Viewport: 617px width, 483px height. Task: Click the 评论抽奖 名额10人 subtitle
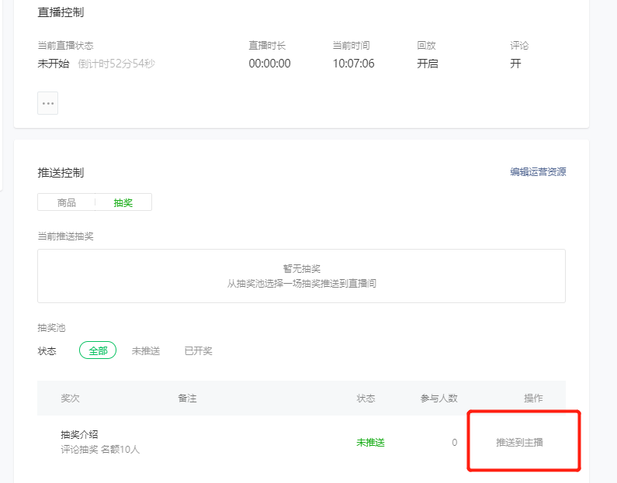click(100, 449)
